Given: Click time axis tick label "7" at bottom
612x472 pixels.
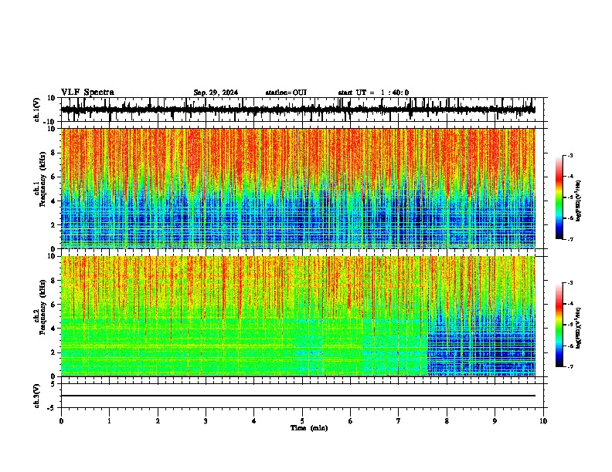Looking at the screenshot, I should [x=399, y=421].
